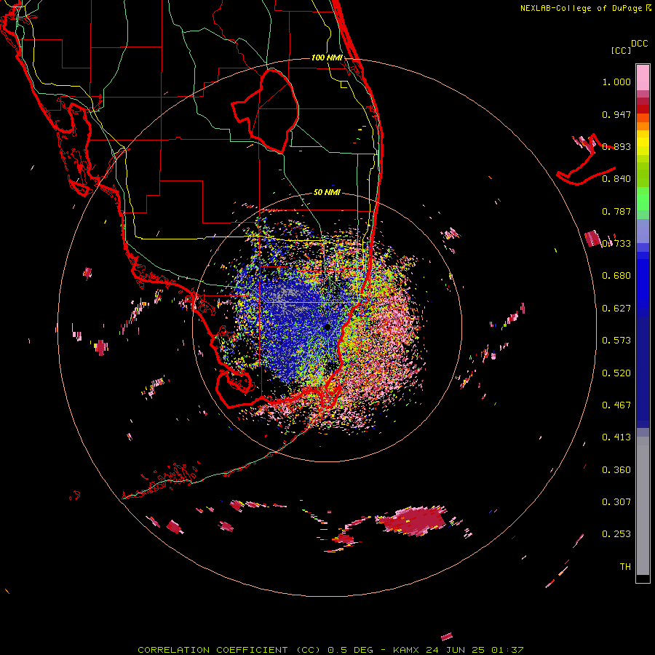Image resolution: width=655 pixels, height=655 pixels.
Task: Click the 0.893 legend value
Action: coord(616,146)
